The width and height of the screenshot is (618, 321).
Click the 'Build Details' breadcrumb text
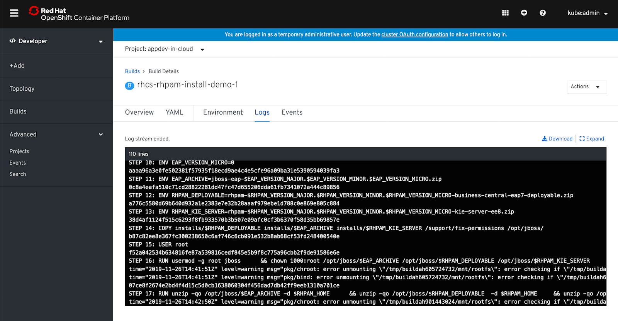[164, 71]
